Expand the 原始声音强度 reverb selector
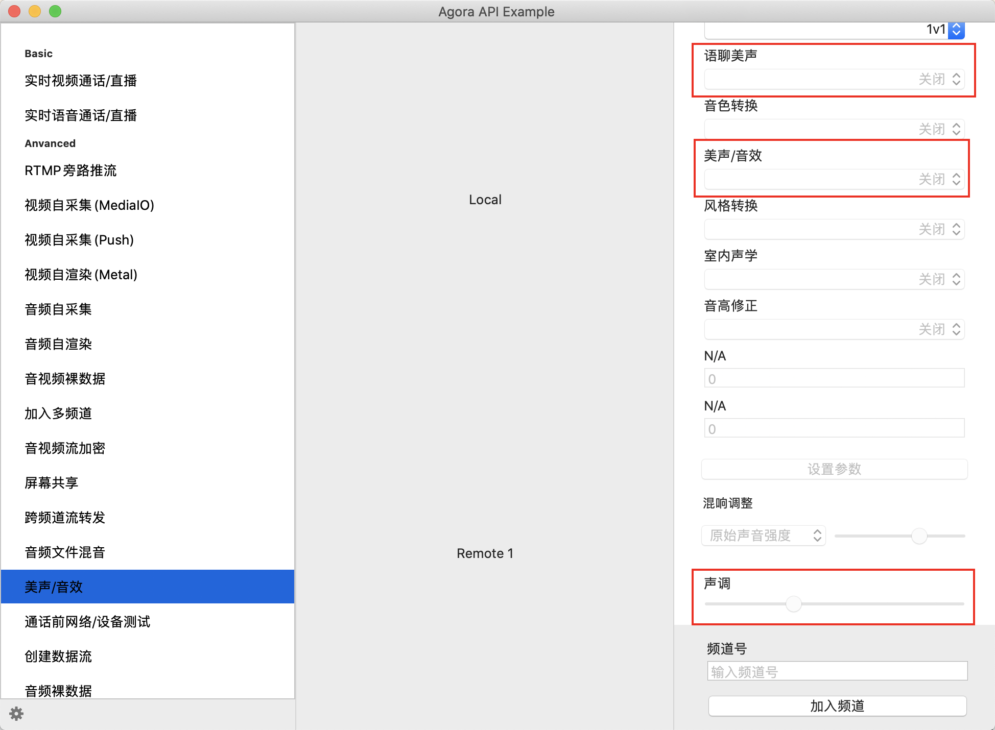The width and height of the screenshot is (995, 730). [764, 536]
